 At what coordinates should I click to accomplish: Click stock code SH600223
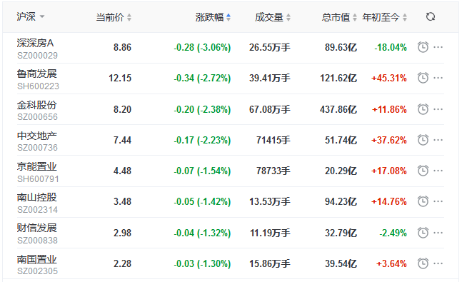pos(38,86)
